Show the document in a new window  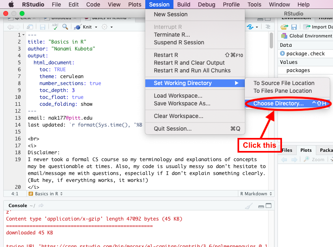click(30, 27)
